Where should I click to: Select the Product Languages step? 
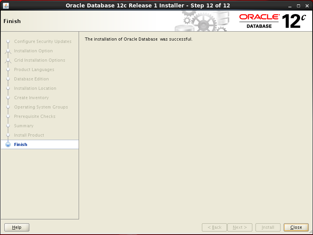[x=34, y=69]
